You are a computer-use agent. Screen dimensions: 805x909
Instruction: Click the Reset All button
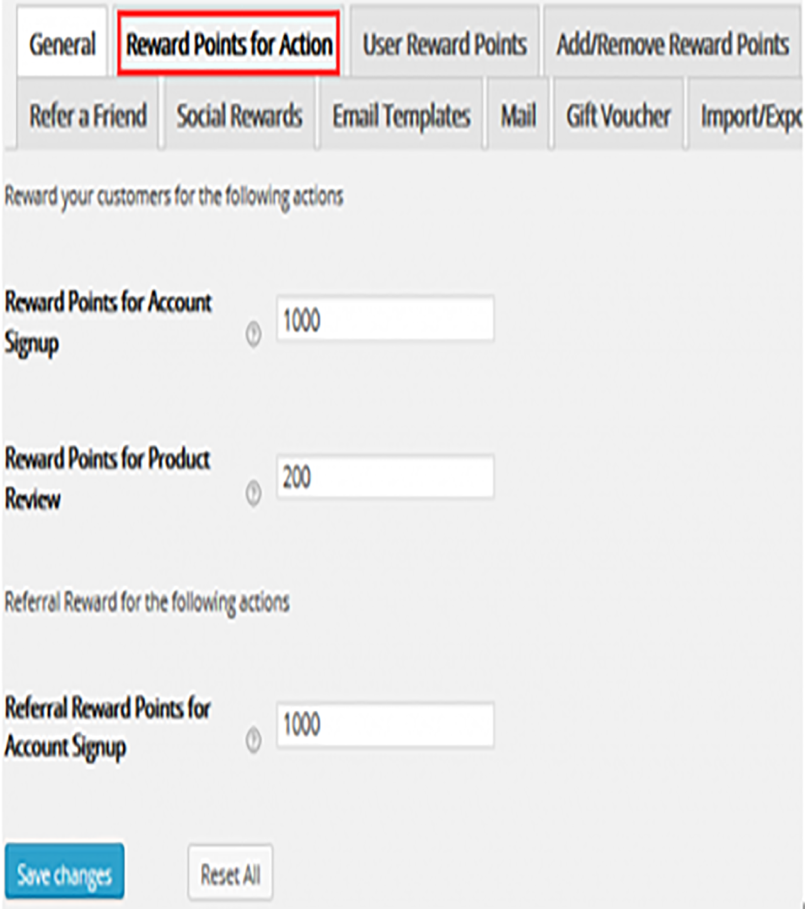click(x=230, y=873)
